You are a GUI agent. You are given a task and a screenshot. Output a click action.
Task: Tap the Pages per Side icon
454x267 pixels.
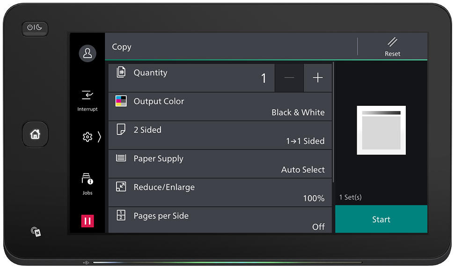[x=121, y=215]
